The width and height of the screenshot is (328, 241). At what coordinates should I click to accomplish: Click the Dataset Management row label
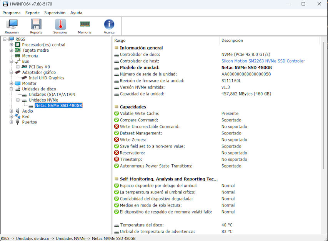pos(141,133)
